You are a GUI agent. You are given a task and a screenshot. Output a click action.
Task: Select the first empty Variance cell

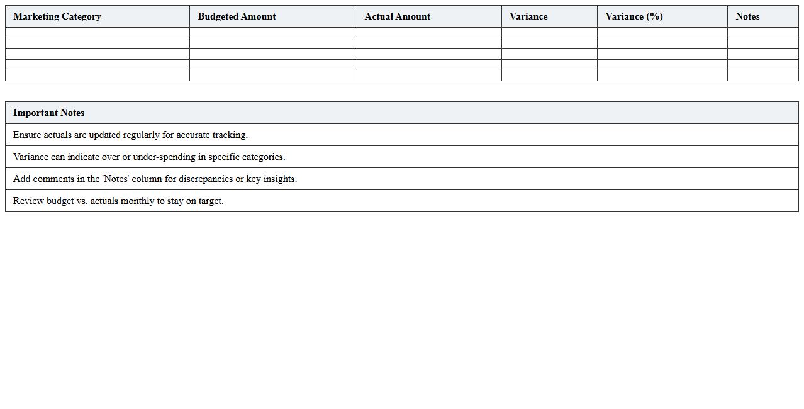tap(549, 33)
